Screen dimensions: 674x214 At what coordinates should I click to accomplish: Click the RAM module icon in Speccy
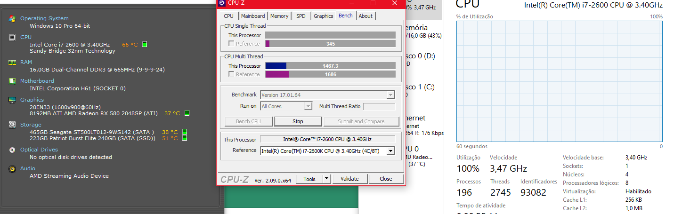pyautogui.click(x=12, y=62)
